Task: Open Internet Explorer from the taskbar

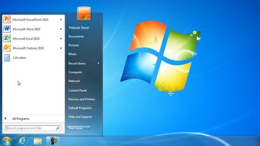Action: click(22, 141)
